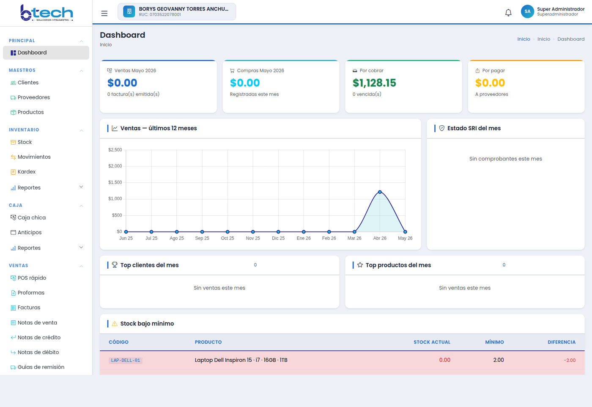
Task: Click the Guías de remisión truck icon
Action: coord(13,367)
